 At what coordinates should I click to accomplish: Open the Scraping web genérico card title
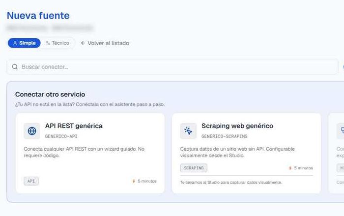(237, 126)
